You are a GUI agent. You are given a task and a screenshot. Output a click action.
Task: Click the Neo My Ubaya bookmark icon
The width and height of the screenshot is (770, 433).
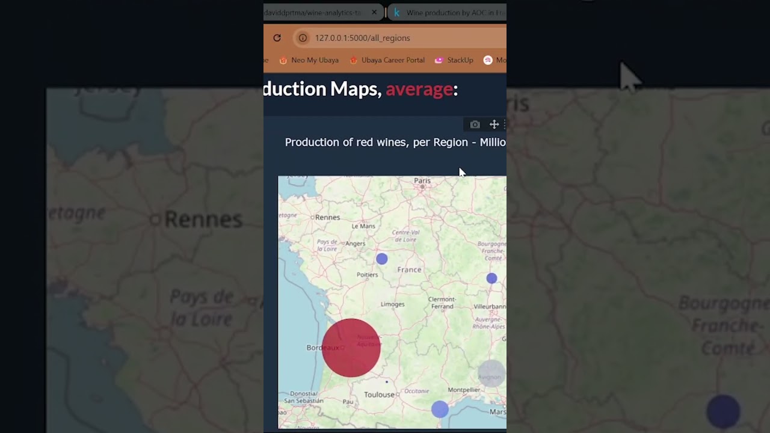[x=283, y=60]
